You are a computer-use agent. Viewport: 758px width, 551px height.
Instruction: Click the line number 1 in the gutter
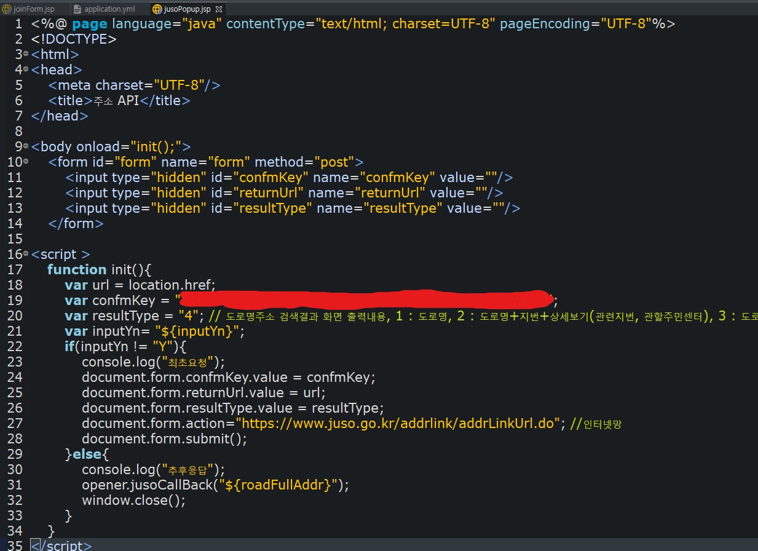pos(18,23)
